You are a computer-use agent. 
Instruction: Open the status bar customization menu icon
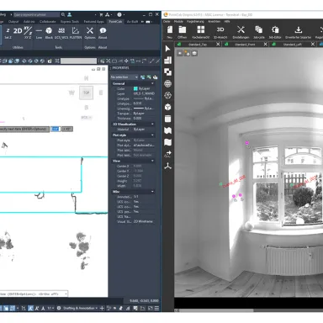(x=156, y=308)
